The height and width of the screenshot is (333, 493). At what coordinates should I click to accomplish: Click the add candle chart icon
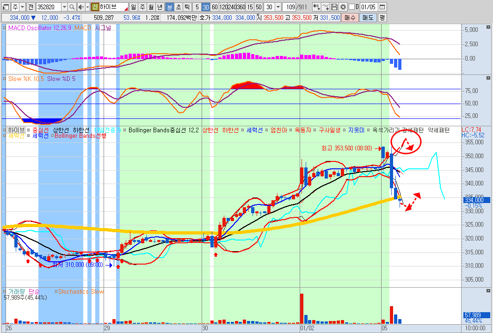[317, 7]
